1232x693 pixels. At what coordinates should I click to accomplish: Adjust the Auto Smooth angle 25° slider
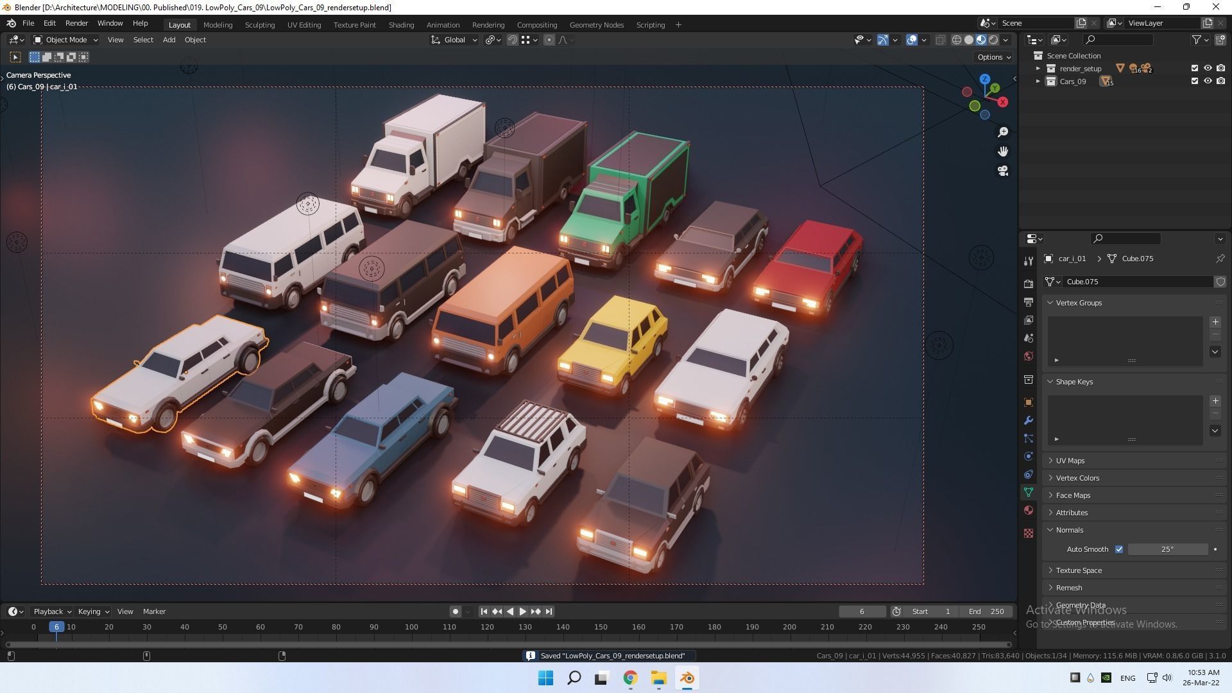click(x=1167, y=549)
